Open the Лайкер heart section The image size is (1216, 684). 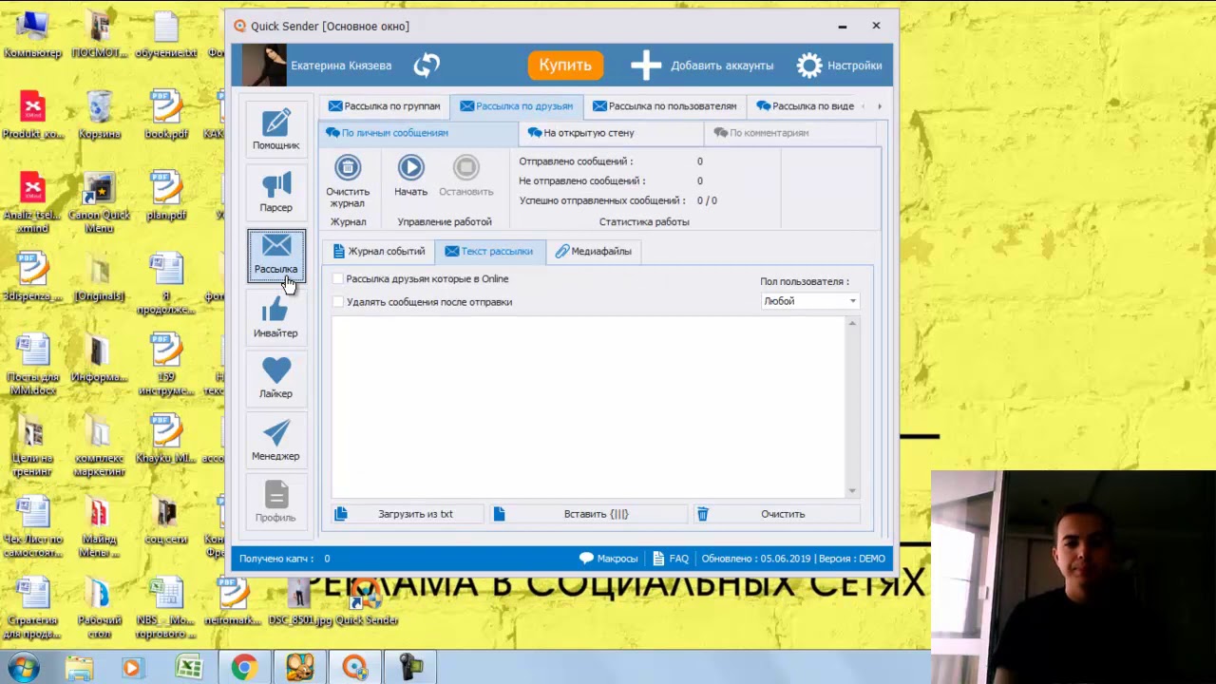[x=275, y=378]
